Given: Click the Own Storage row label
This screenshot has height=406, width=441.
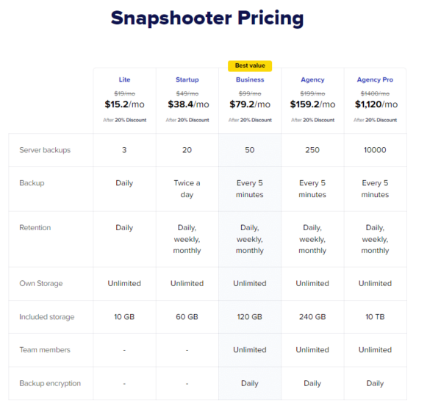Looking at the screenshot, I should click(x=41, y=283).
